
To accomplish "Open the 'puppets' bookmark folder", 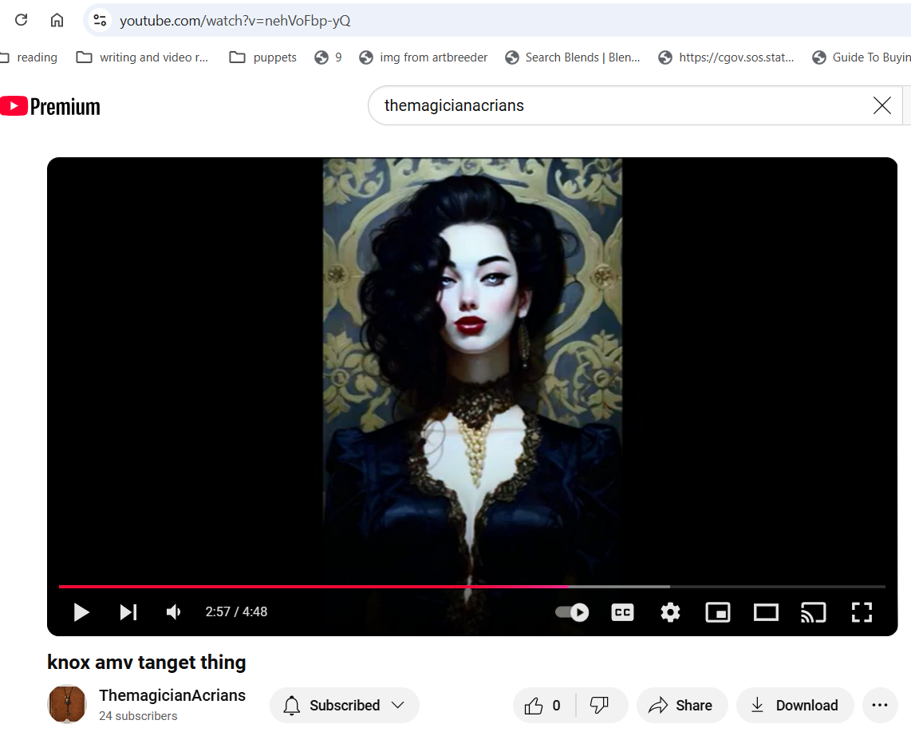I will tap(263, 57).
